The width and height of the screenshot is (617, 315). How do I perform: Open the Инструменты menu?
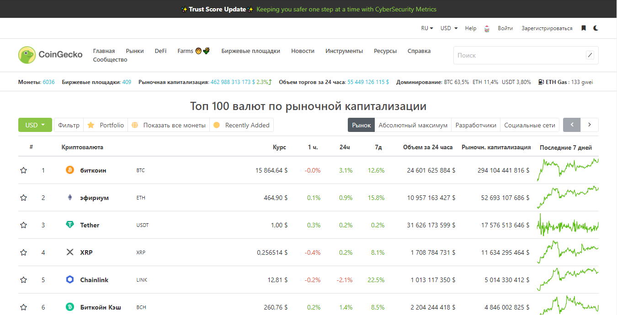tap(344, 51)
